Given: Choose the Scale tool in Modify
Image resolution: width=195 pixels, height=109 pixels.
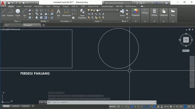Looking at the screenshot, I should tap(41, 18).
